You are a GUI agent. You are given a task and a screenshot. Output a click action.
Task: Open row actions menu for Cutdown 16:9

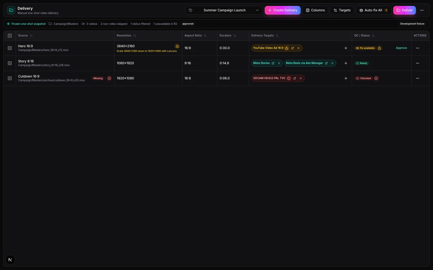click(418, 78)
